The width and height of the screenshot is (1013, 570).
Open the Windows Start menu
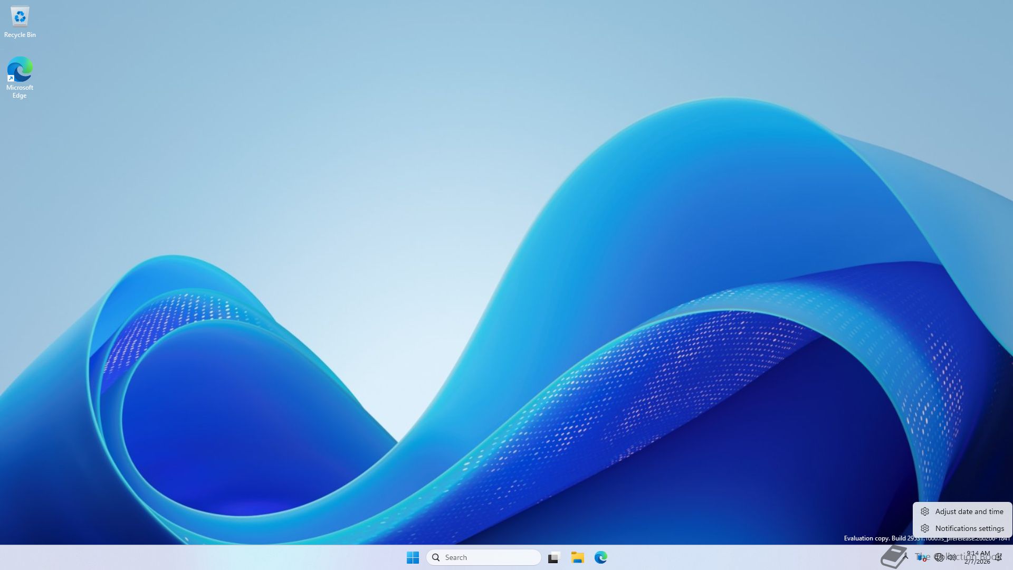click(413, 557)
